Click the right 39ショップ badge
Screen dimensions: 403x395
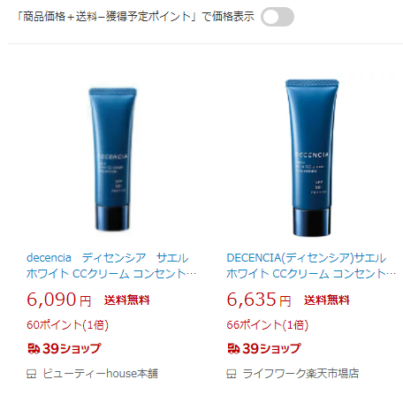pos(264,349)
